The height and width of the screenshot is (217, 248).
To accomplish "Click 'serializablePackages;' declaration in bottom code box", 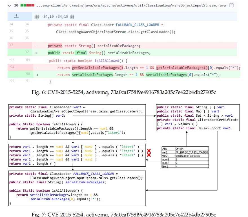I will (x=86, y=182).
